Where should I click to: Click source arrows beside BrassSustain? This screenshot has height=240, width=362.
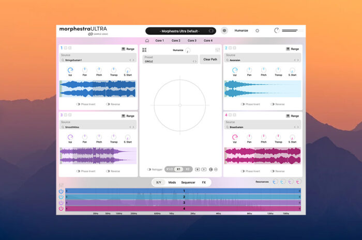(296, 127)
